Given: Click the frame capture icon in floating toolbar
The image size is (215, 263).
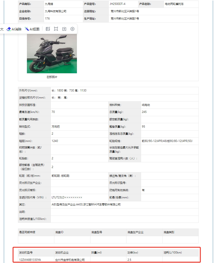Looking at the screenshot, I should point(56,29).
